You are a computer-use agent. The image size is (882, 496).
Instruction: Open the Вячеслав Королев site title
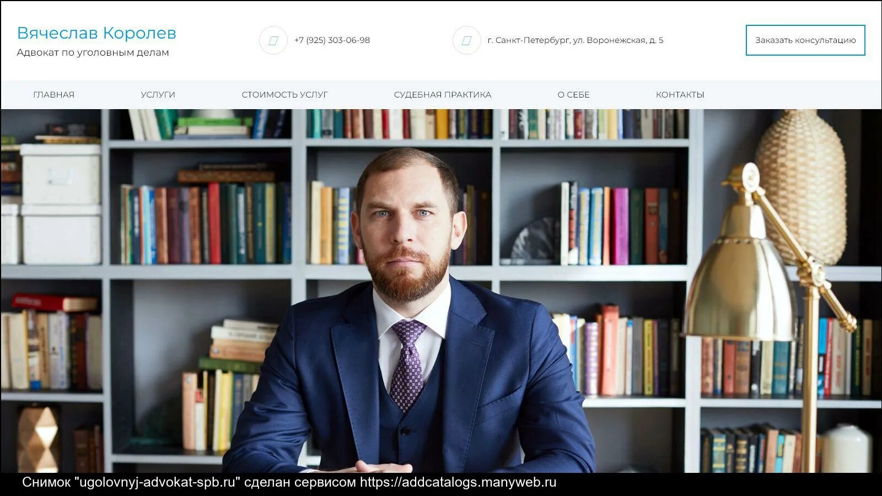96,33
